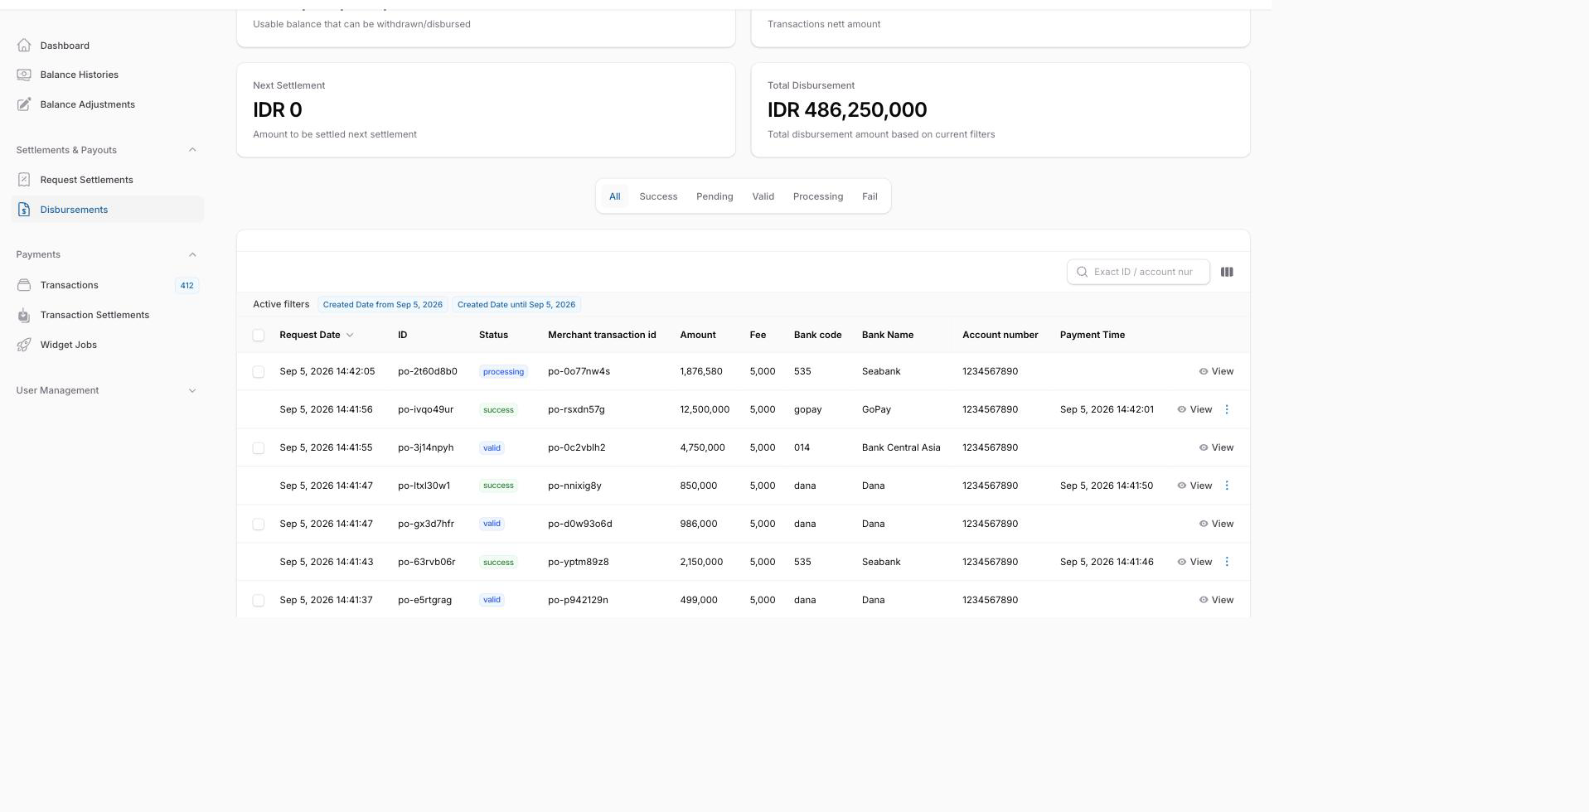This screenshot has width=1589, height=812.
Task: Click the Transactions sidebar icon
Action: coord(24,285)
